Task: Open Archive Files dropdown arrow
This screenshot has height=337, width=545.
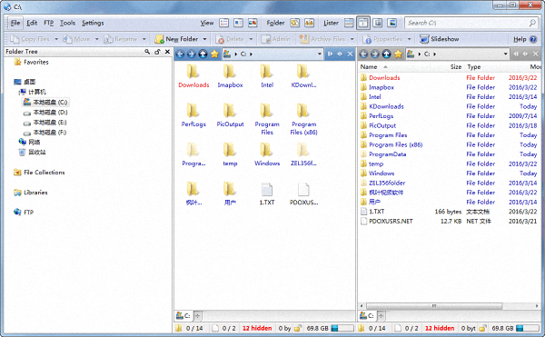Action: point(352,39)
